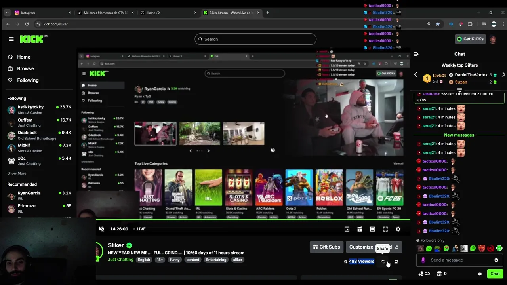Image resolution: width=507 pixels, height=285 pixels.
Task: Open video player settings gear
Action: tap(398, 229)
